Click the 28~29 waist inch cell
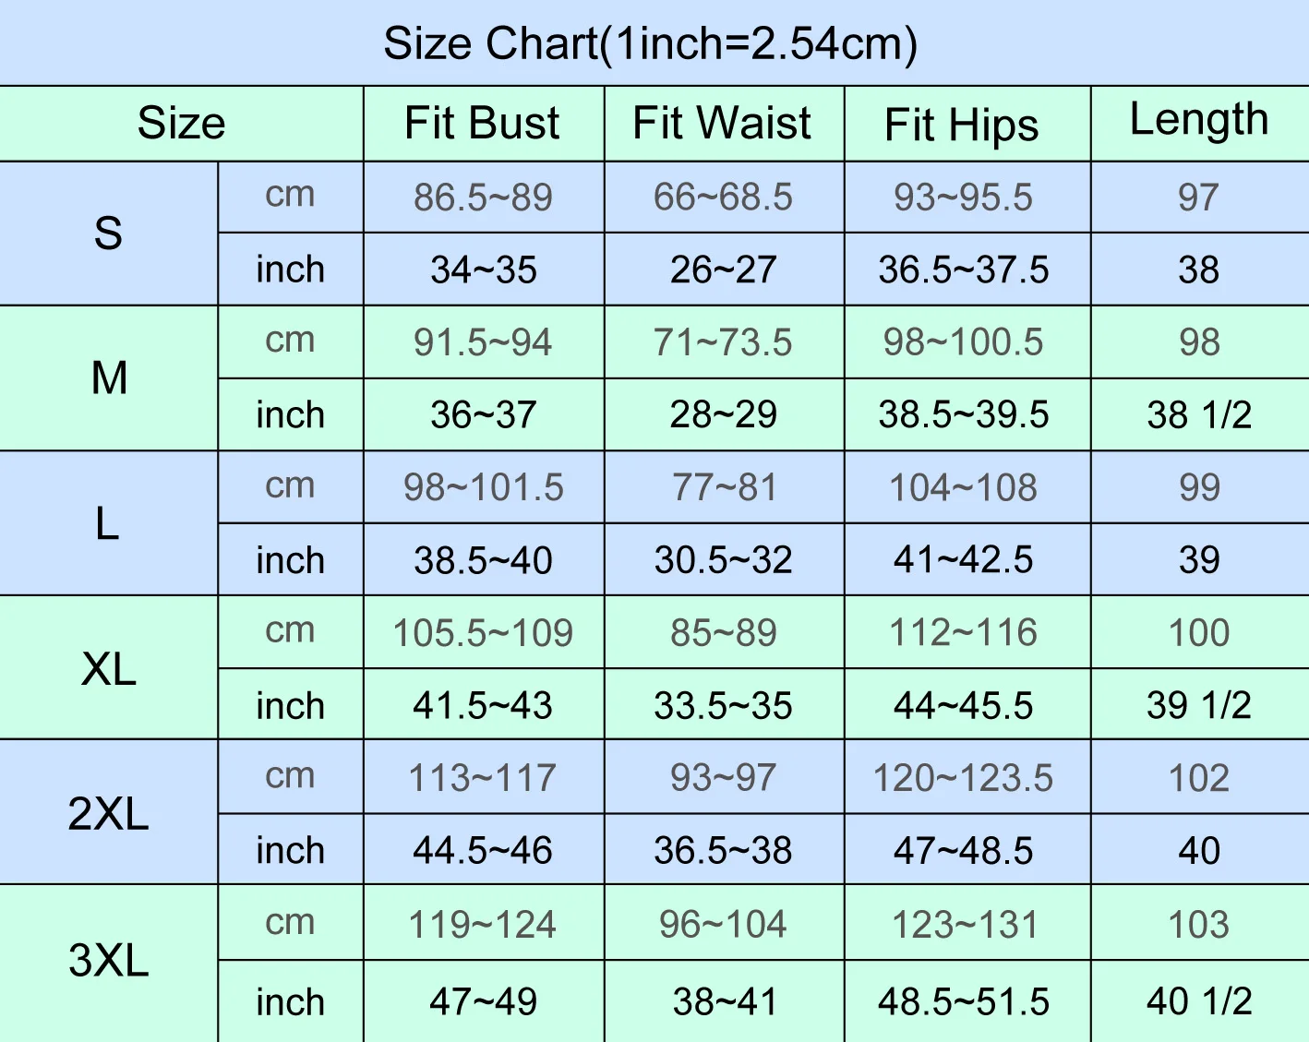Screen dimensions: 1309x1042 point(724,415)
